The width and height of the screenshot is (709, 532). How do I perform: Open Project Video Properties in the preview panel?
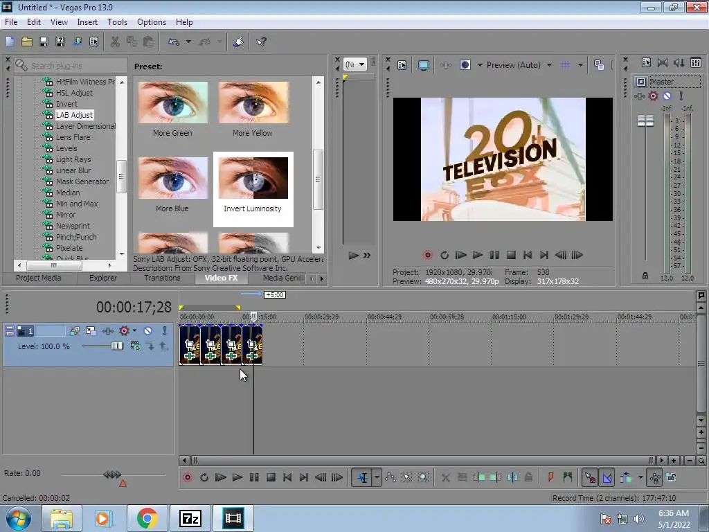[x=402, y=65]
